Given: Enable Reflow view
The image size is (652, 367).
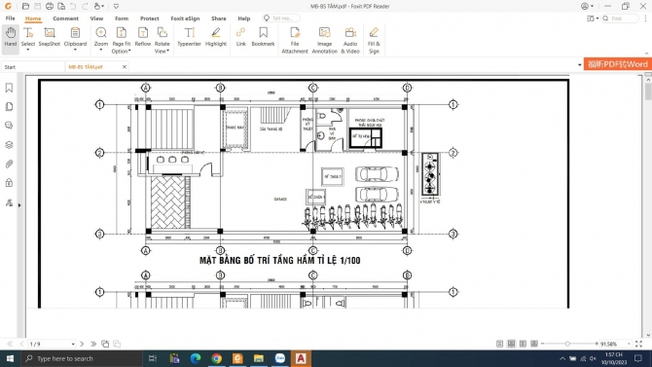Looking at the screenshot, I should (x=143, y=37).
